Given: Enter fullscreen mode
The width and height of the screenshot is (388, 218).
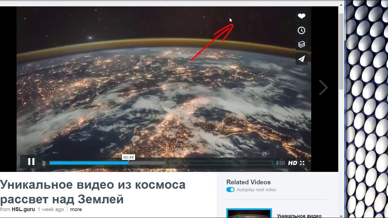Looking at the screenshot, I should [302, 163].
